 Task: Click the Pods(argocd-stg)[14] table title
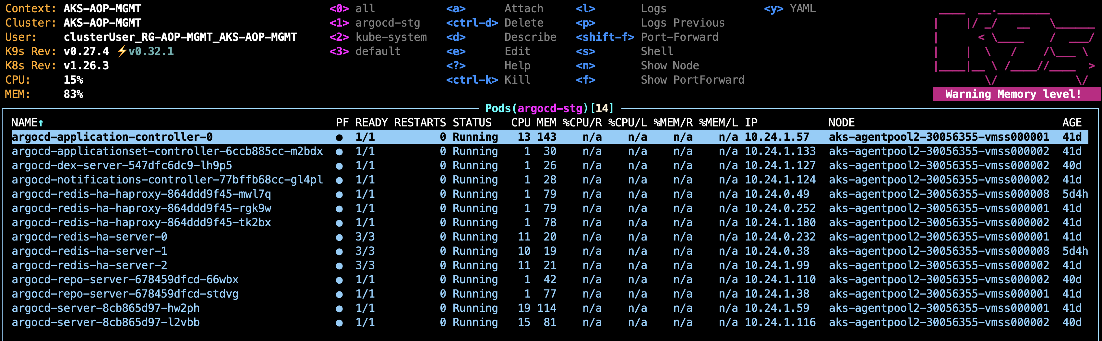click(549, 108)
